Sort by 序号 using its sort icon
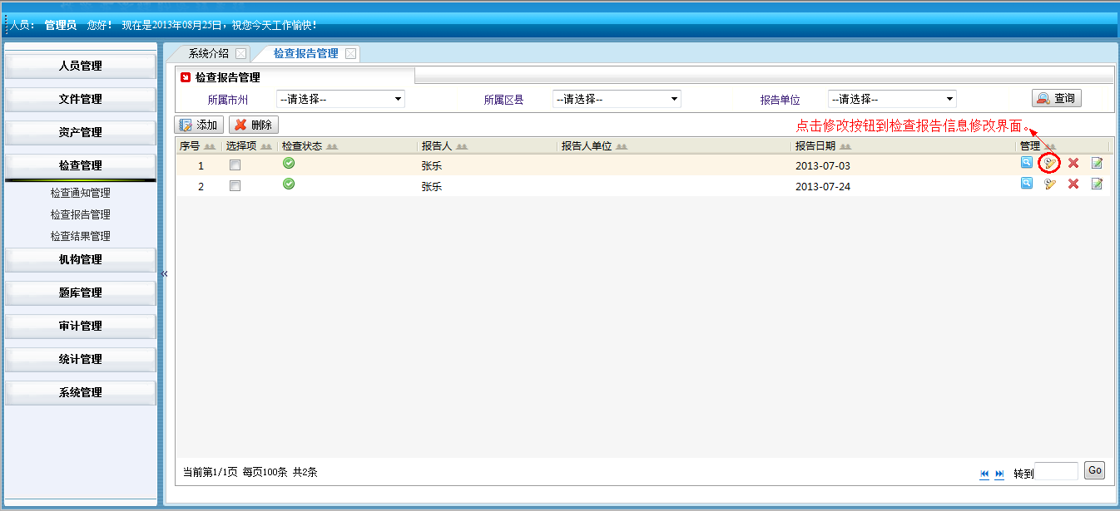The width and height of the screenshot is (1120, 511). coord(210,147)
